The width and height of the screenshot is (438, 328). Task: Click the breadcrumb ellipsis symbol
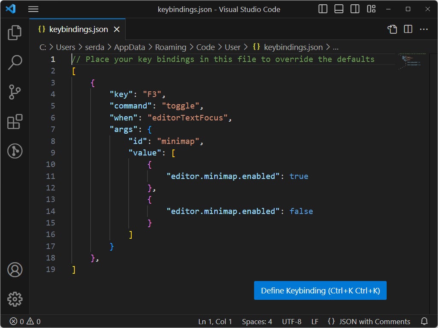[x=336, y=48]
